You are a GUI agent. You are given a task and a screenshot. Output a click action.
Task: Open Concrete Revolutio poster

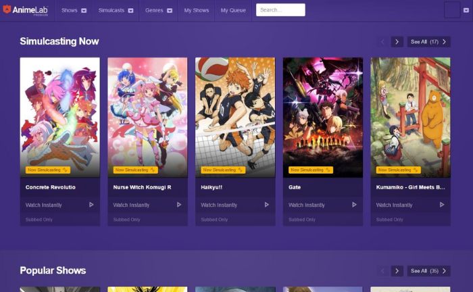[x=59, y=118]
